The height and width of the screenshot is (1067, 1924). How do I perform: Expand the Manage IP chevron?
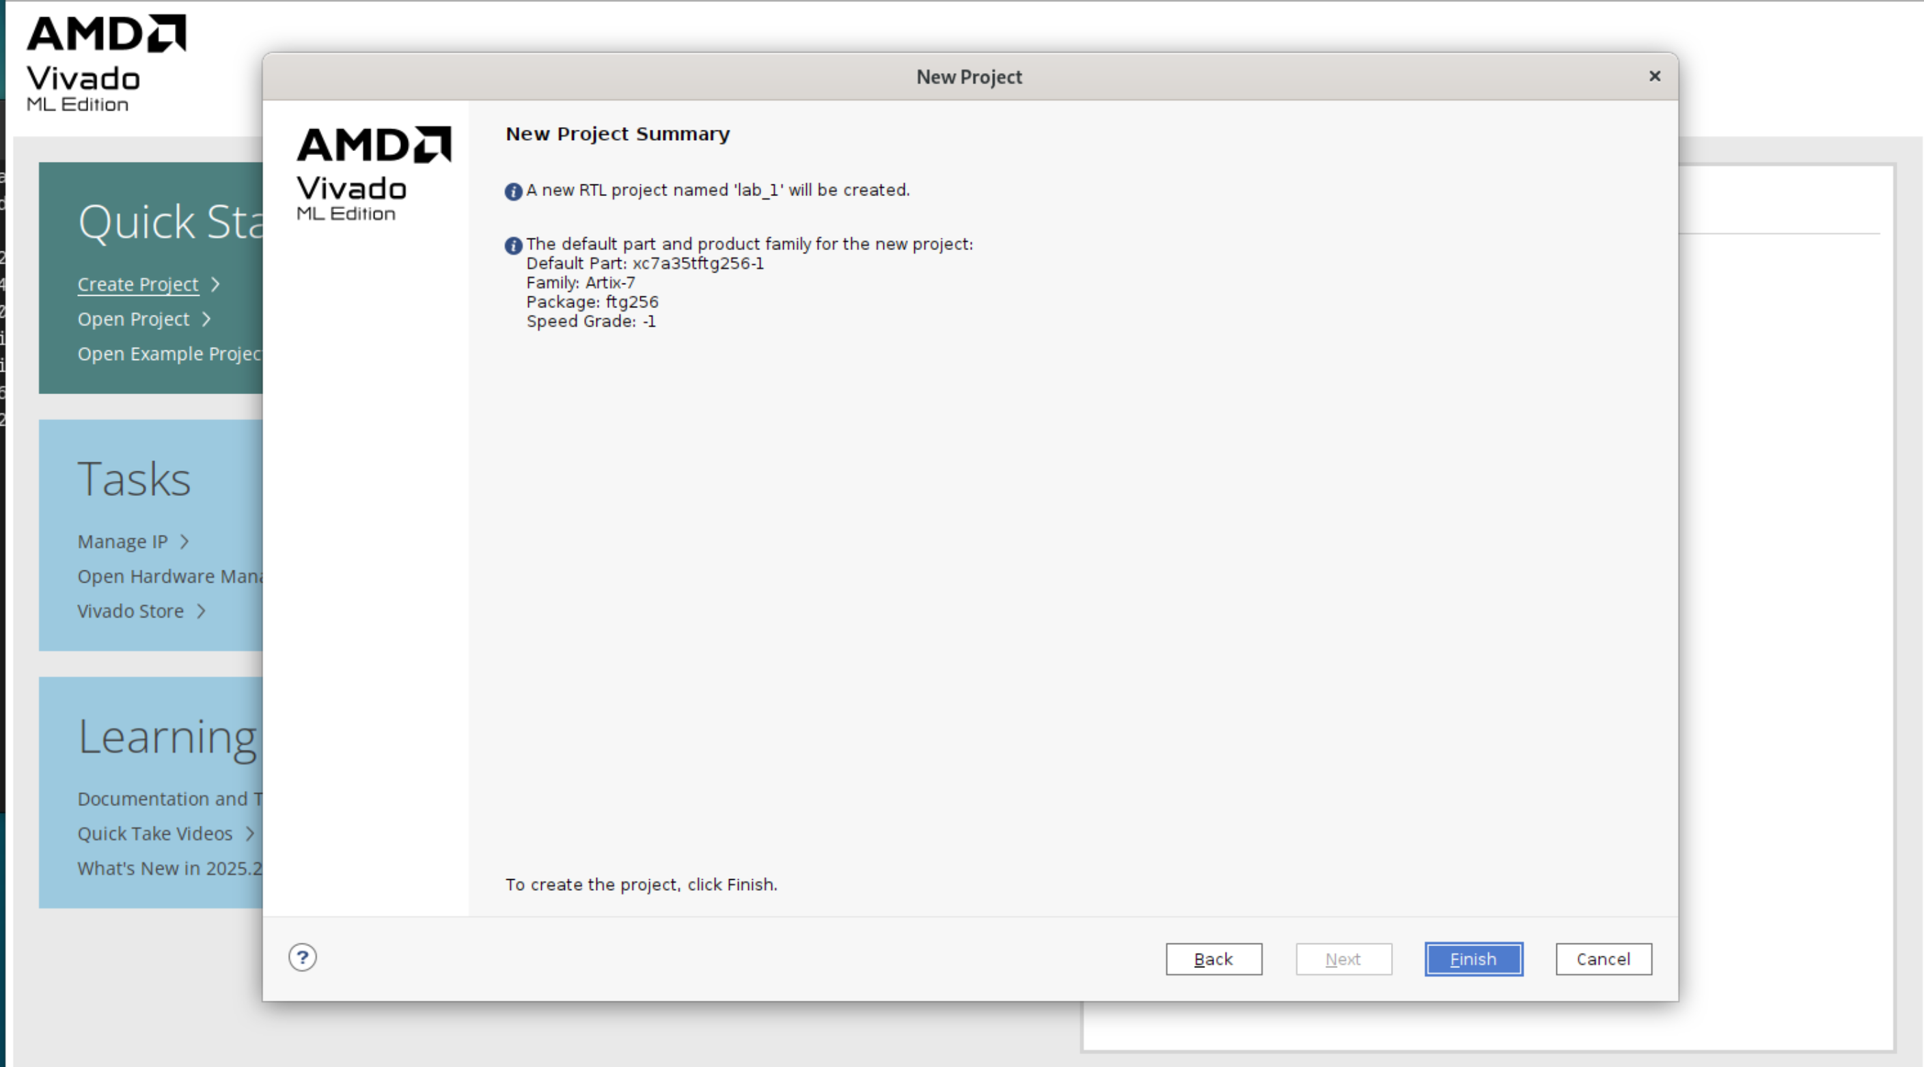coord(184,541)
